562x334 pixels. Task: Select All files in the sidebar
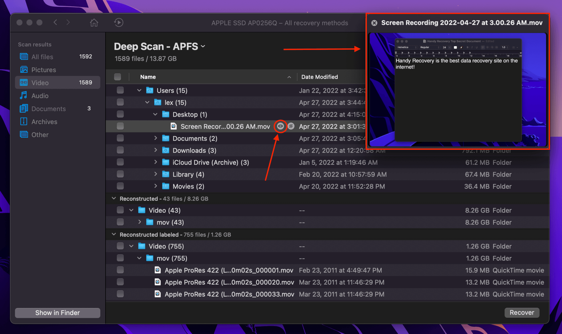pyautogui.click(x=57, y=57)
